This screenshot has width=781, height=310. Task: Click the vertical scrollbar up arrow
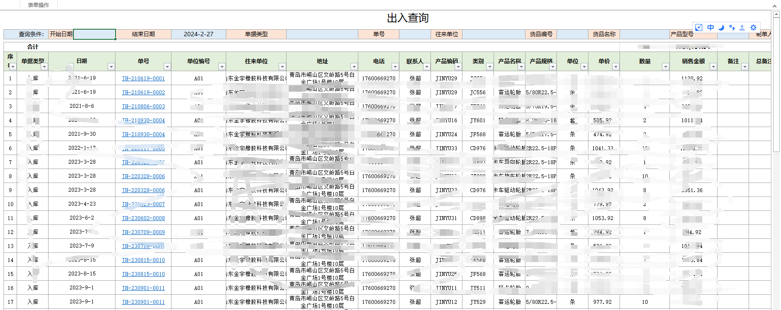(777, 14)
